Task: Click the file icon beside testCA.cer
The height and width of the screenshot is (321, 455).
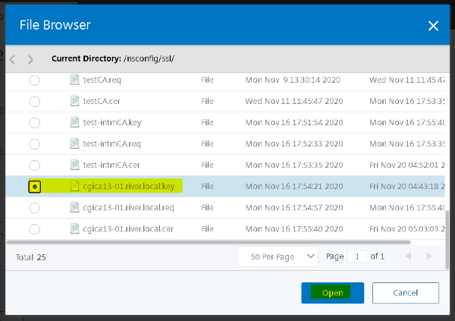Action: (x=74, y=101)
